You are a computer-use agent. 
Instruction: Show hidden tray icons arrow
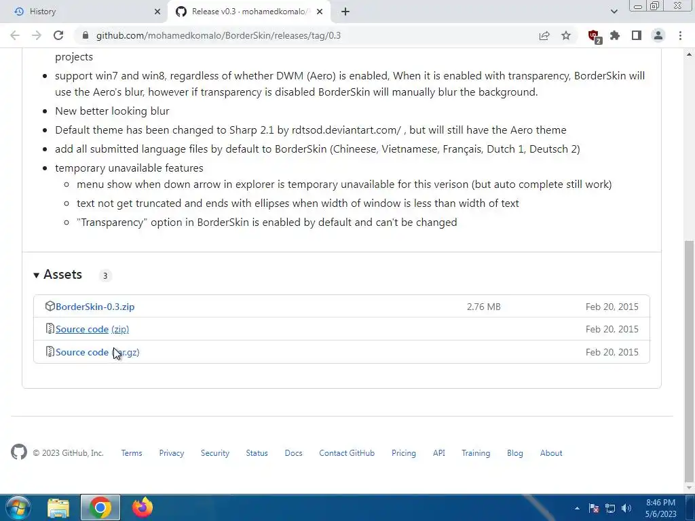(x=577, y=508)
